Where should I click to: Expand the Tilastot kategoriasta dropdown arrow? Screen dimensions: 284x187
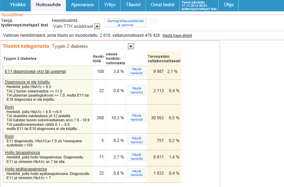(x=131, y=46)
